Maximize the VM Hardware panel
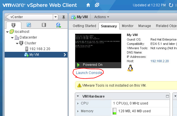This screenshot has width=177, height=116. coord(167,96)
